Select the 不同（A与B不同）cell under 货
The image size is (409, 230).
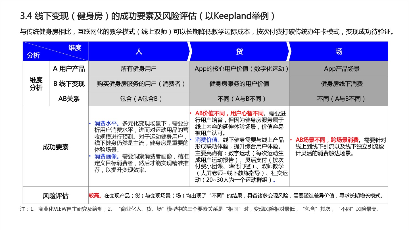pyautogui.click(x=239, y=99)
